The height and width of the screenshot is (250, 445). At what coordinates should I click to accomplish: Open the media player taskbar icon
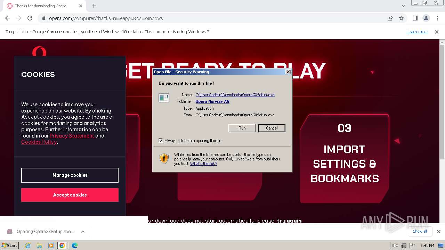(51, 245)
